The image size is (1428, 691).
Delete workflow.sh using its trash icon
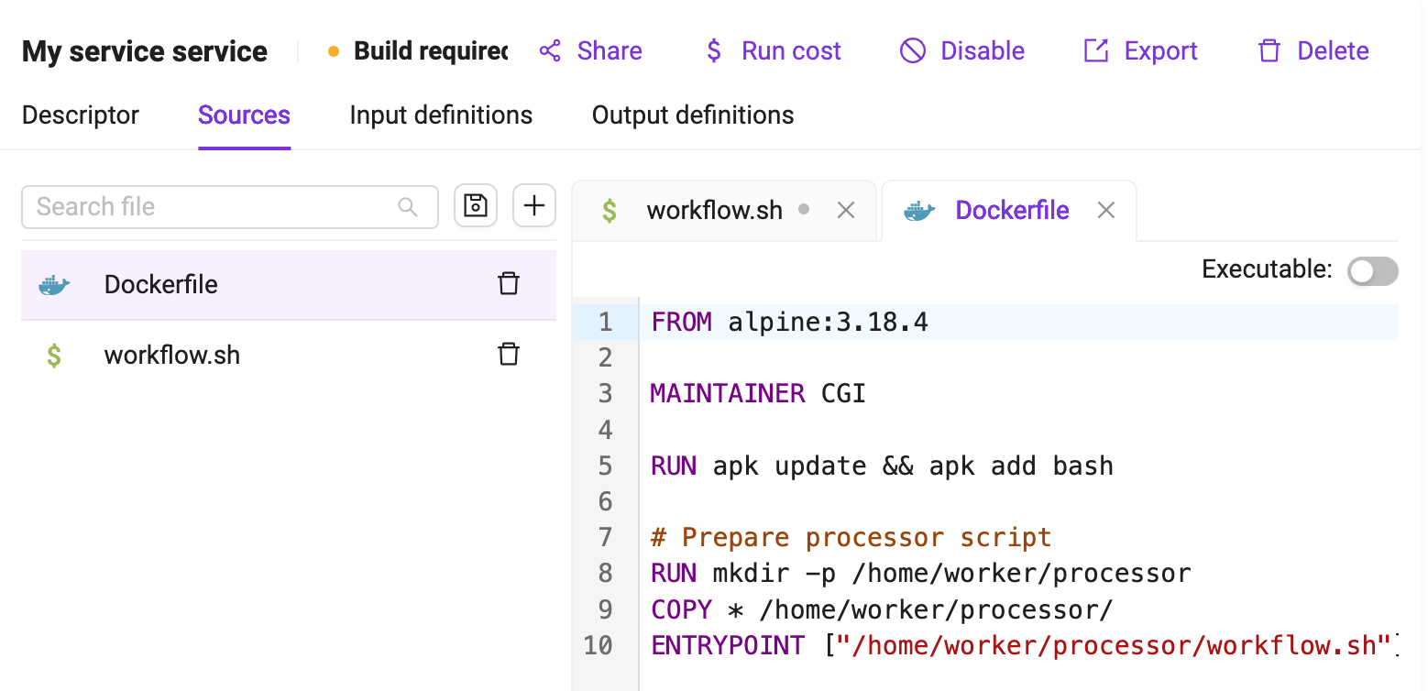click(509, 355)
